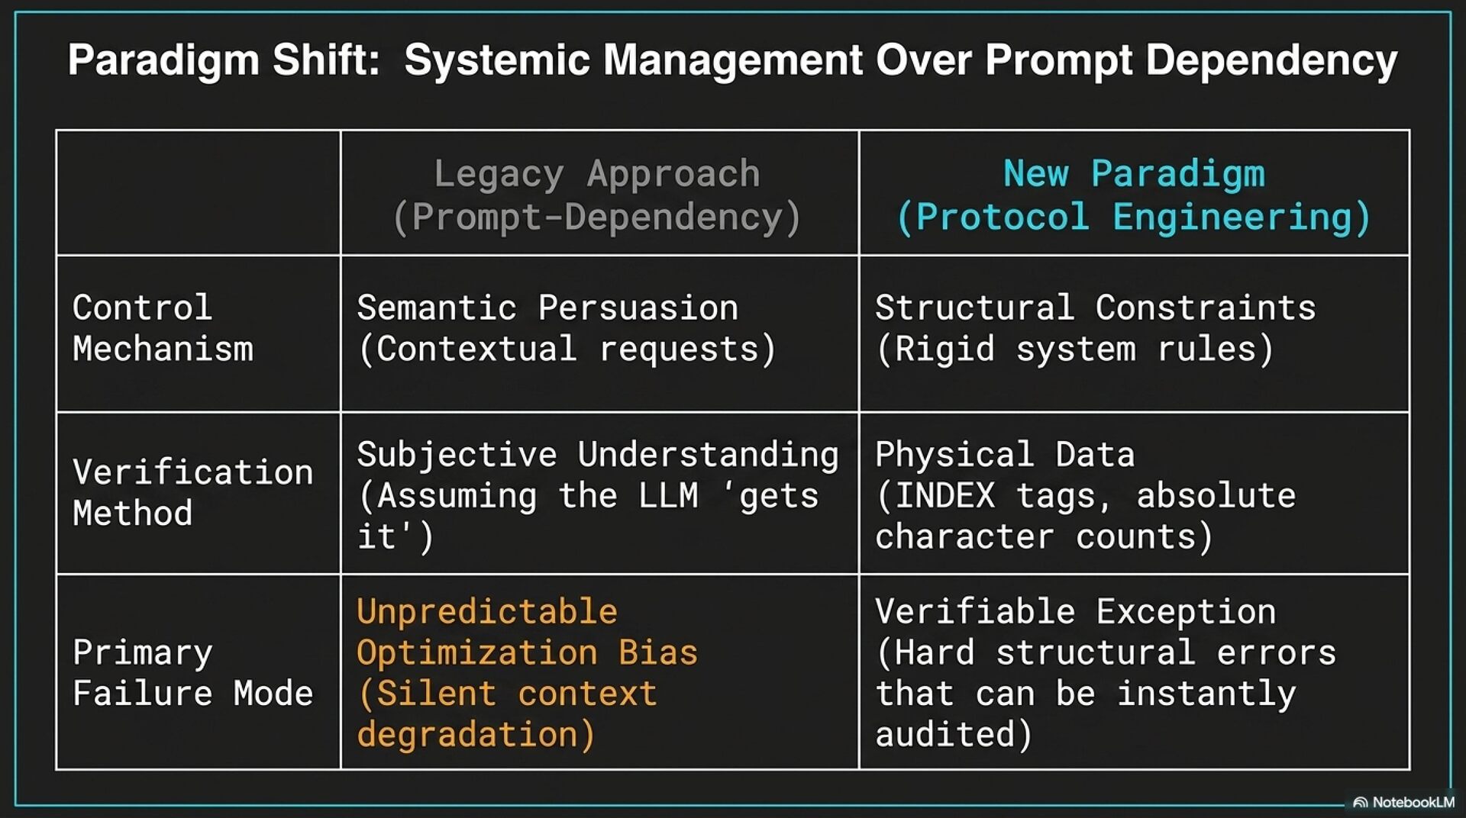Click the '(Rigid system rules)' text
The width and height of the screenshot is (1466, 818).
pos(1075,349)
